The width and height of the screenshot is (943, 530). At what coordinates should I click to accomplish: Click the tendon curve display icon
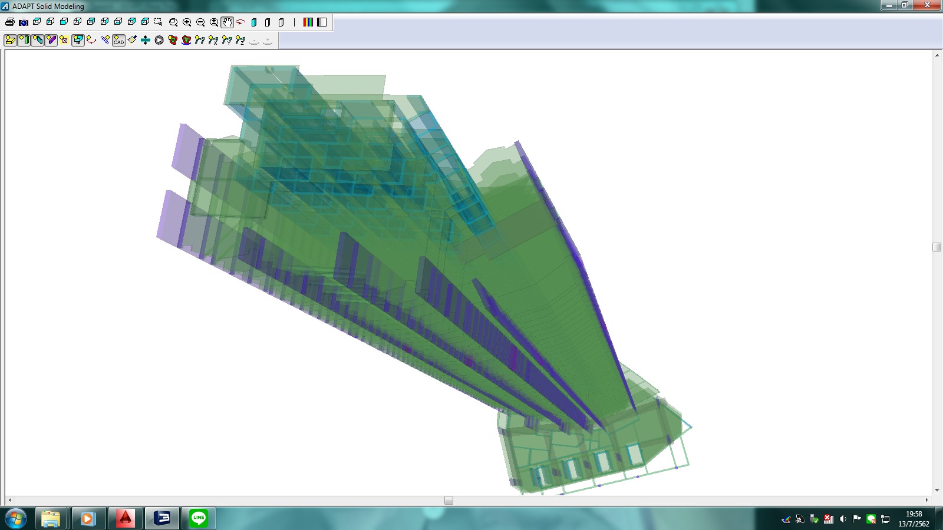click(91, 40)
